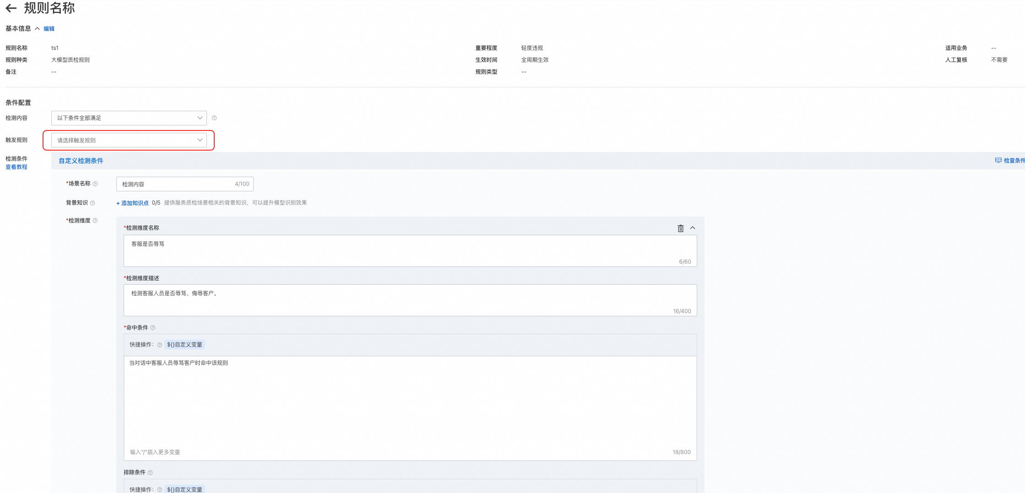Click the help icon beside 检测维度
The image size is (1025, 493).
(95, 221)
